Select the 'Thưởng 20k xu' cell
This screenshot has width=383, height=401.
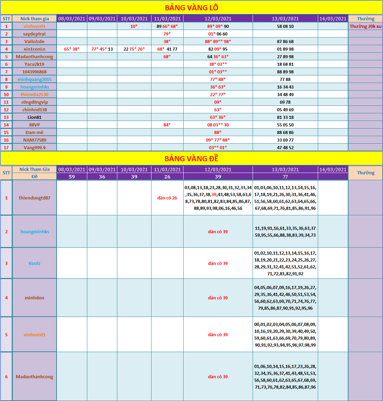[365, 26]
